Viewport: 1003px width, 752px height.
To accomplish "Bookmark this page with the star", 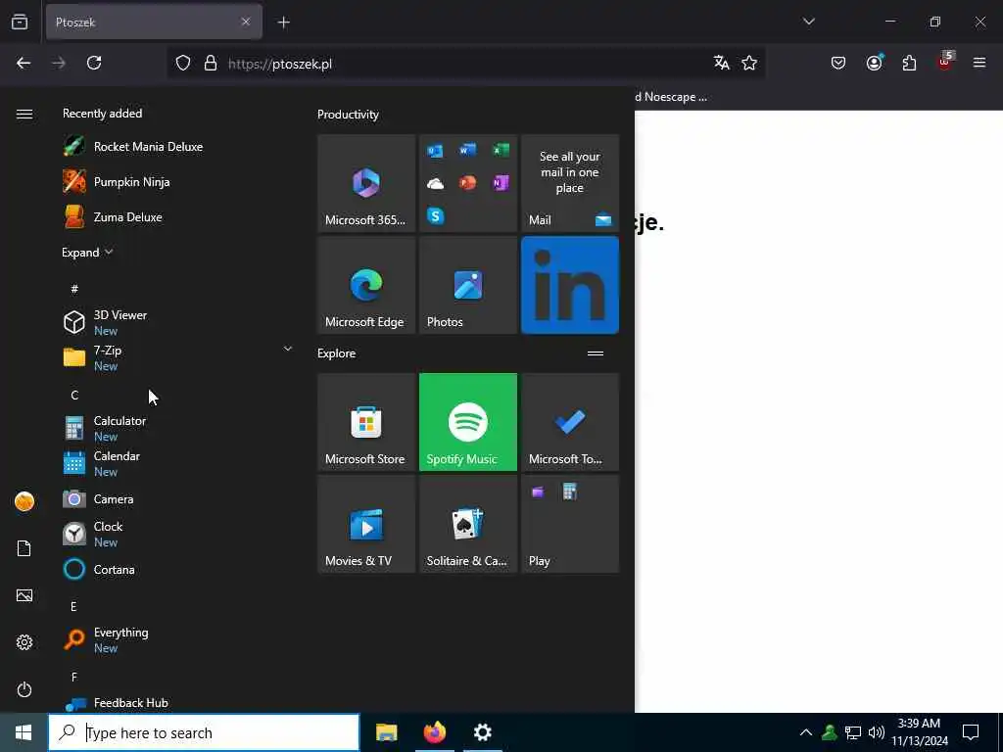I will pos(749,63).
